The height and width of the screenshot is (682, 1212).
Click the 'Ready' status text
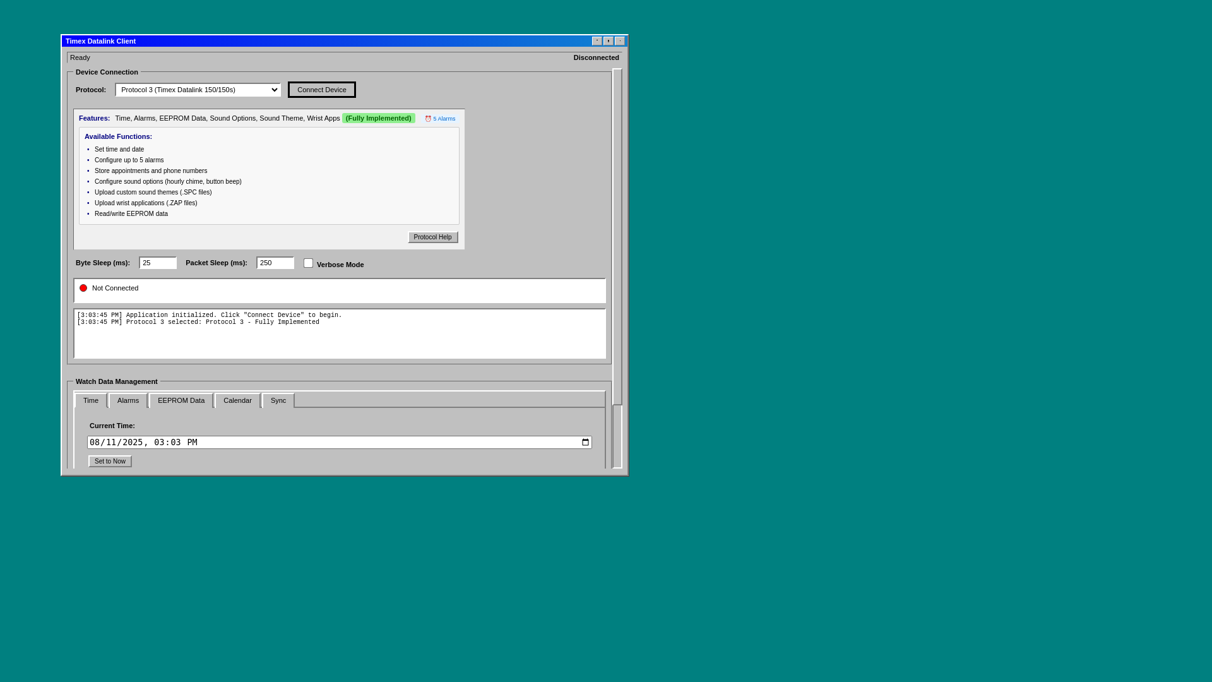click(x=80, y=57)
